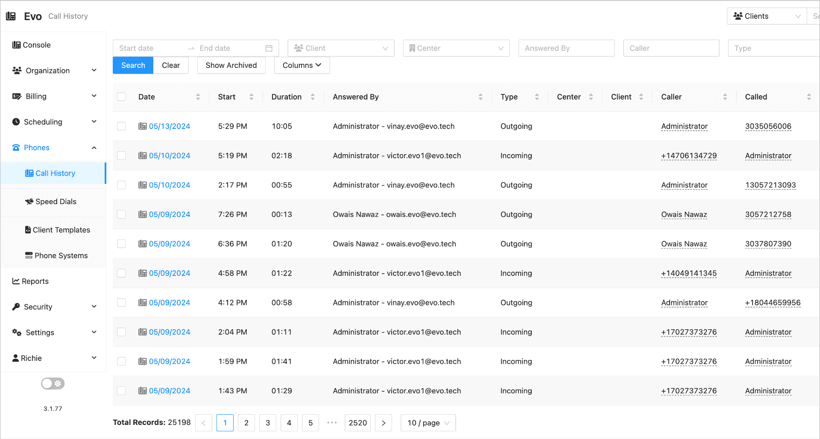Expand the Scheduling menu
This screenshot has width=820, height=439.
point(53,122)
